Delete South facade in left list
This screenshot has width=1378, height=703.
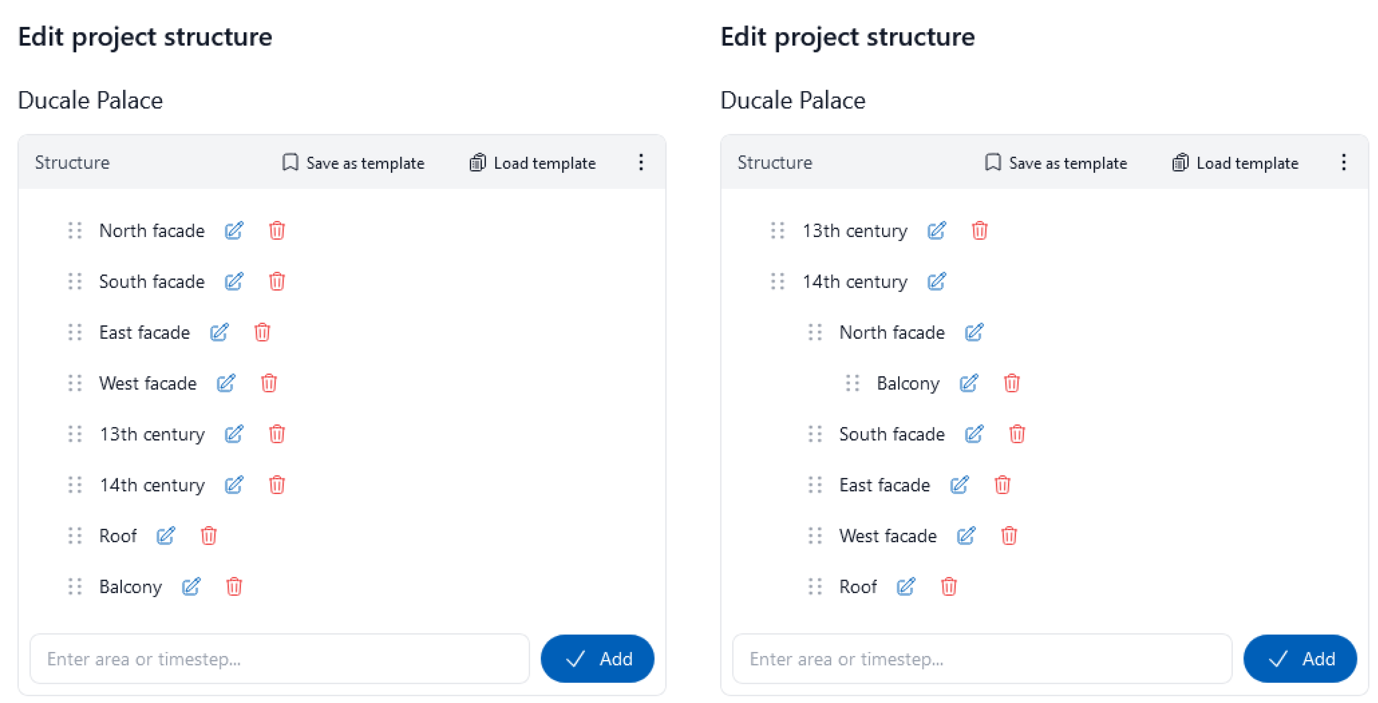[x=276, y=281]
